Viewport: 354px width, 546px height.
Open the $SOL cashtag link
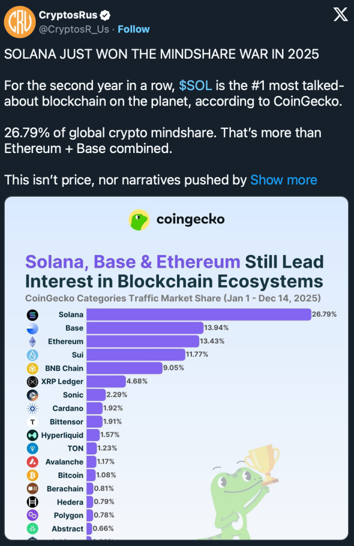point(195,86)
